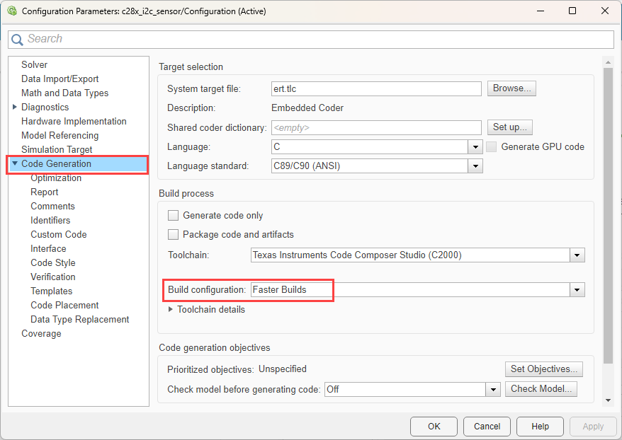The height and width of the screenshot is (440, 622).
Task: Click the Browse button for target file
Action: point(511,88)
